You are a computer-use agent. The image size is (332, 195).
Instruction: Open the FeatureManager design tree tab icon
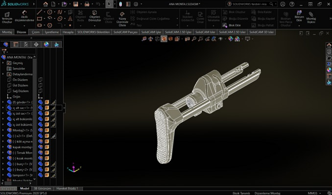click(6, 44)
